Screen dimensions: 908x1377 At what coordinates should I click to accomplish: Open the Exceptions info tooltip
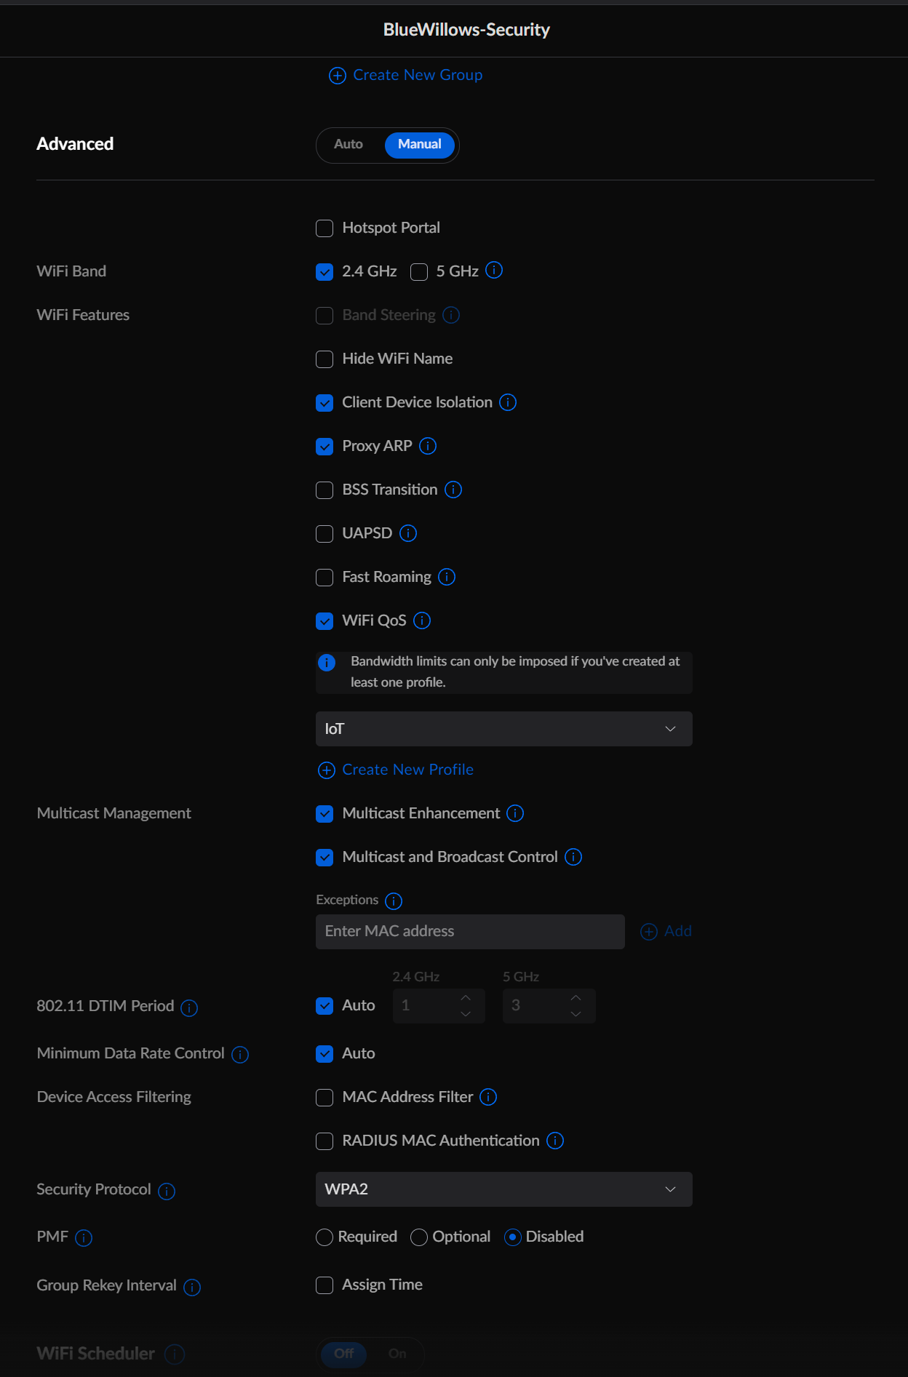pos(393,901)
